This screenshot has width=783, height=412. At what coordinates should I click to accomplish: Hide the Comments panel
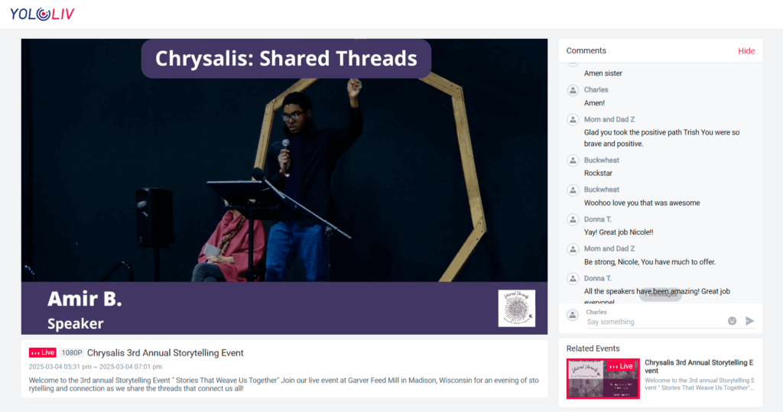point(746,51)
